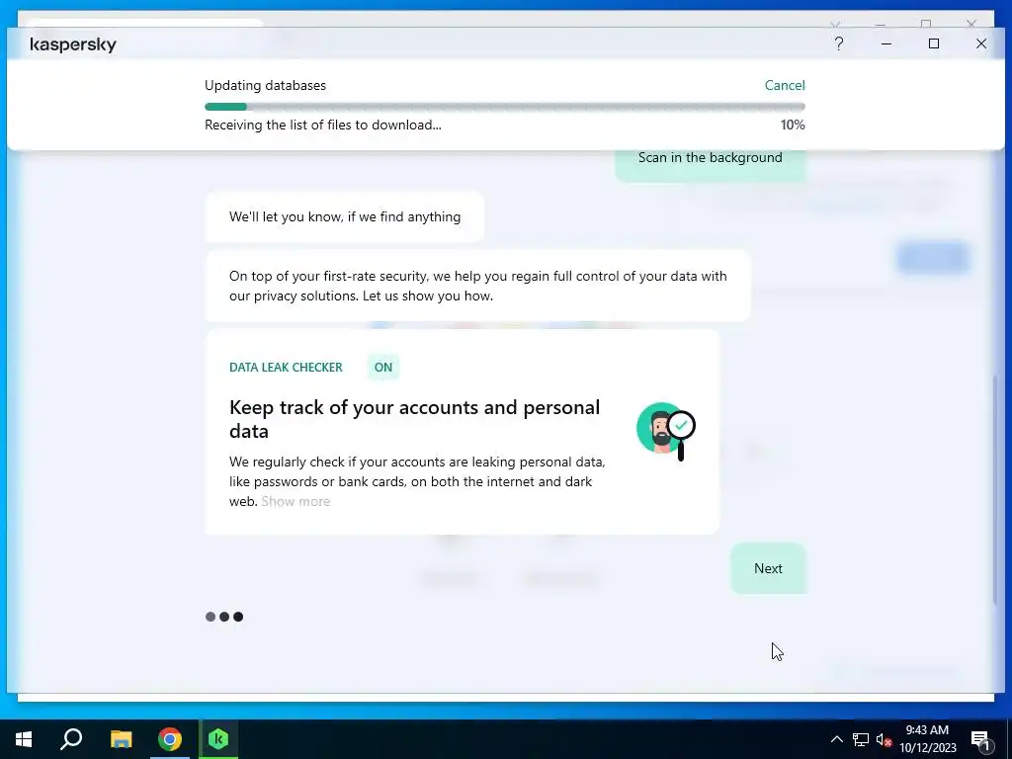
Task: Click the Next button
Action: click(x=768, y=568)
